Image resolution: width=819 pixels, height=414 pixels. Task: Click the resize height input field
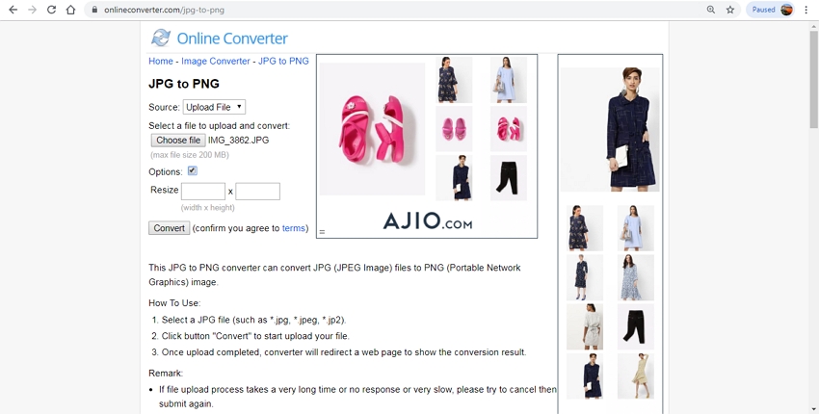(x=257, y=191)
